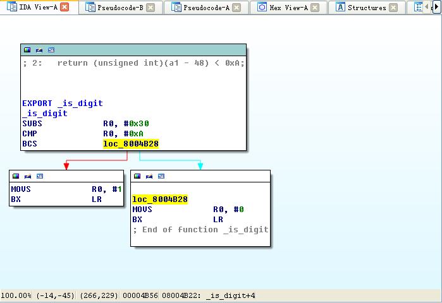
Task: Click the '08004B22: _is_digit+4' status address
Action: tap(209, 295)
